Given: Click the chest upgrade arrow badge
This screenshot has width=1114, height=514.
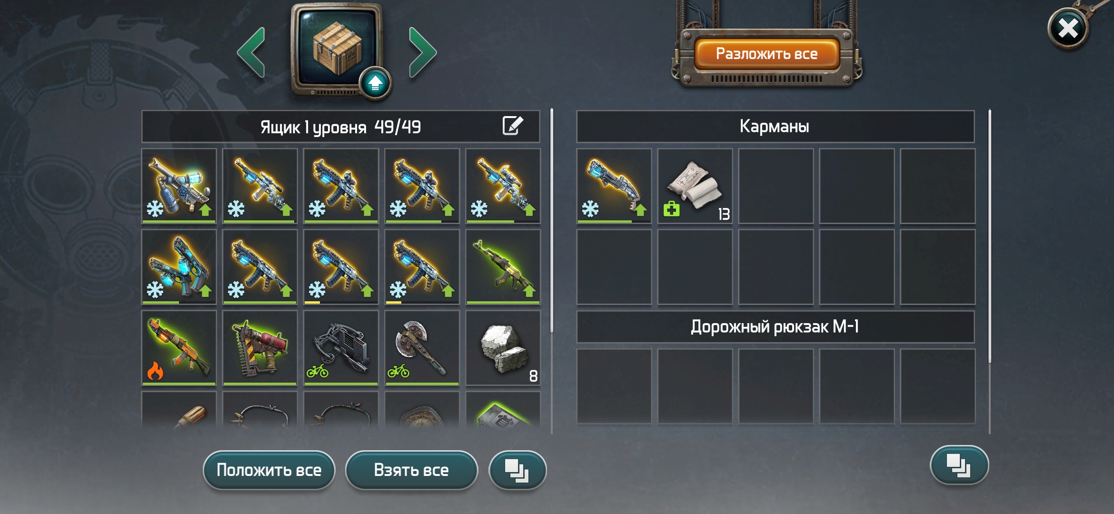Looking at the screenshot, I should 375,83.
